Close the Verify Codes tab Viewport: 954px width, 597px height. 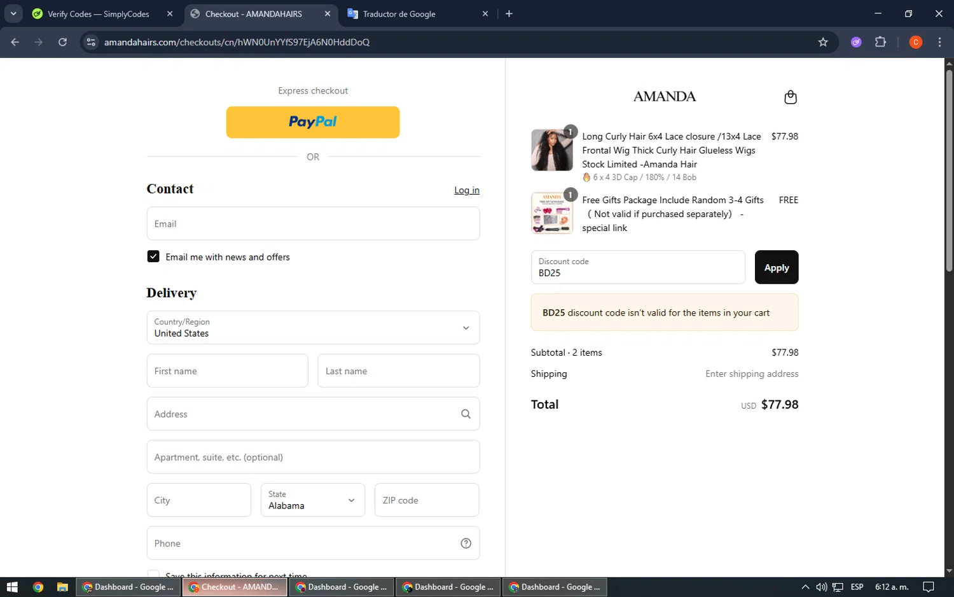click(x=170, y=13)
